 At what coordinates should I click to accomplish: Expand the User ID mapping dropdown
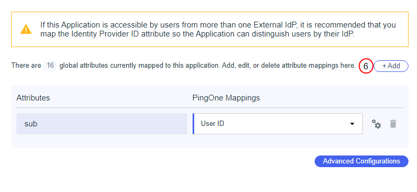(277, 124)
